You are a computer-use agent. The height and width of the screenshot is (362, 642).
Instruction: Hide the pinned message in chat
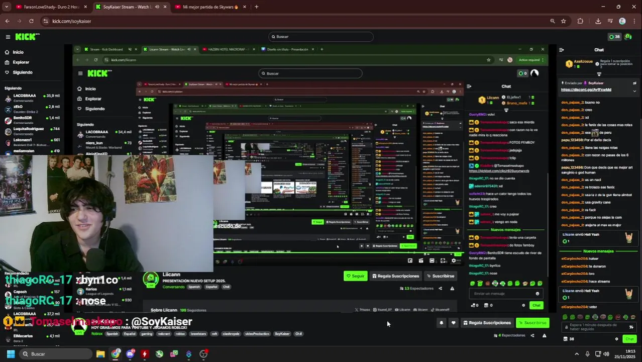point(634,83)
